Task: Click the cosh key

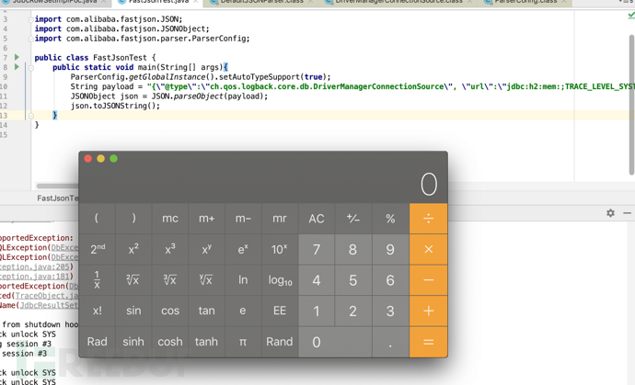Action: pos(170,342)
